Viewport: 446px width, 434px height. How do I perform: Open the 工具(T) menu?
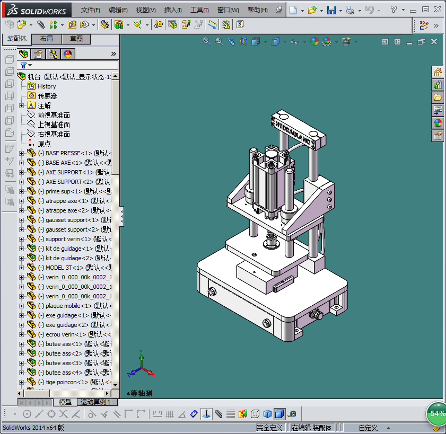[x=199, y=10]
